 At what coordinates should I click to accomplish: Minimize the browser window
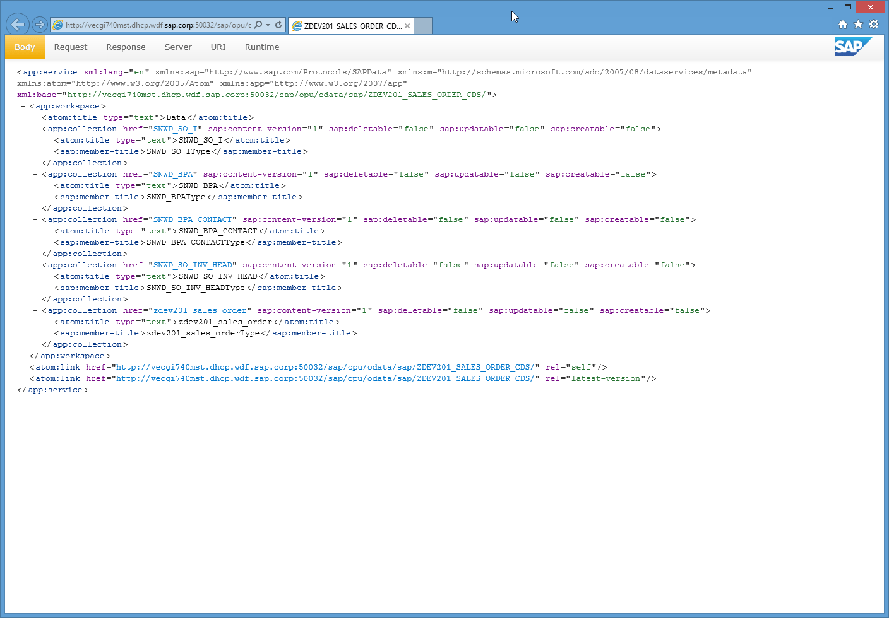pyautogui.click(x=831, y=8)
